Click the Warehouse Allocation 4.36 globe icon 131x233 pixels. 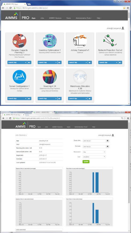(80, 77)
